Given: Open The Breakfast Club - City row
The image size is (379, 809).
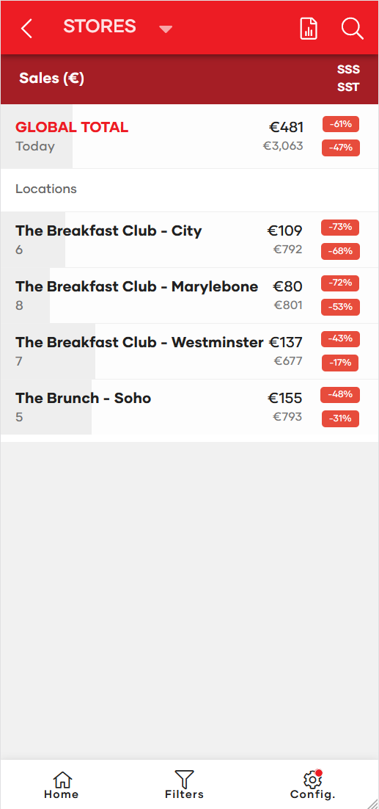Looking at the screenshot, I should click(x=189, y=240).
